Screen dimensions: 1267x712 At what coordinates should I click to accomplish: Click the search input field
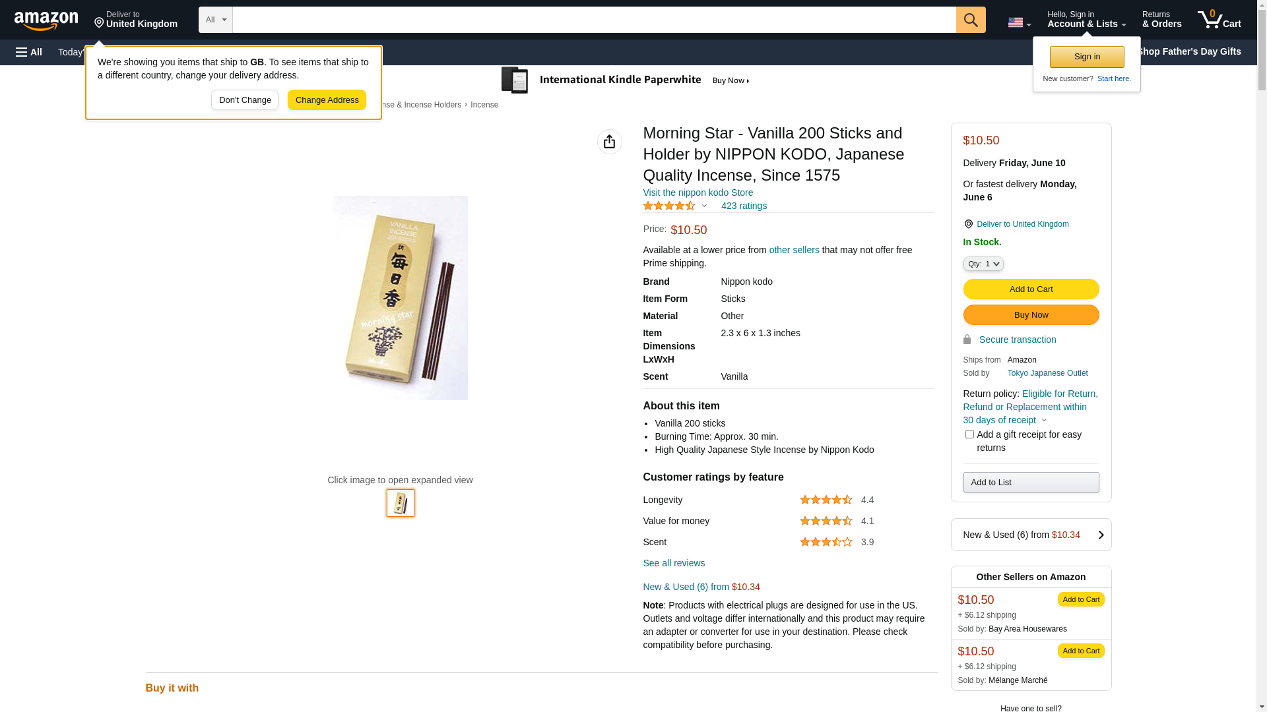(x=594, y=20)
